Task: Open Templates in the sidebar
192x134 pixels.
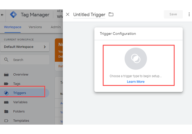Action: pos(21,121)
